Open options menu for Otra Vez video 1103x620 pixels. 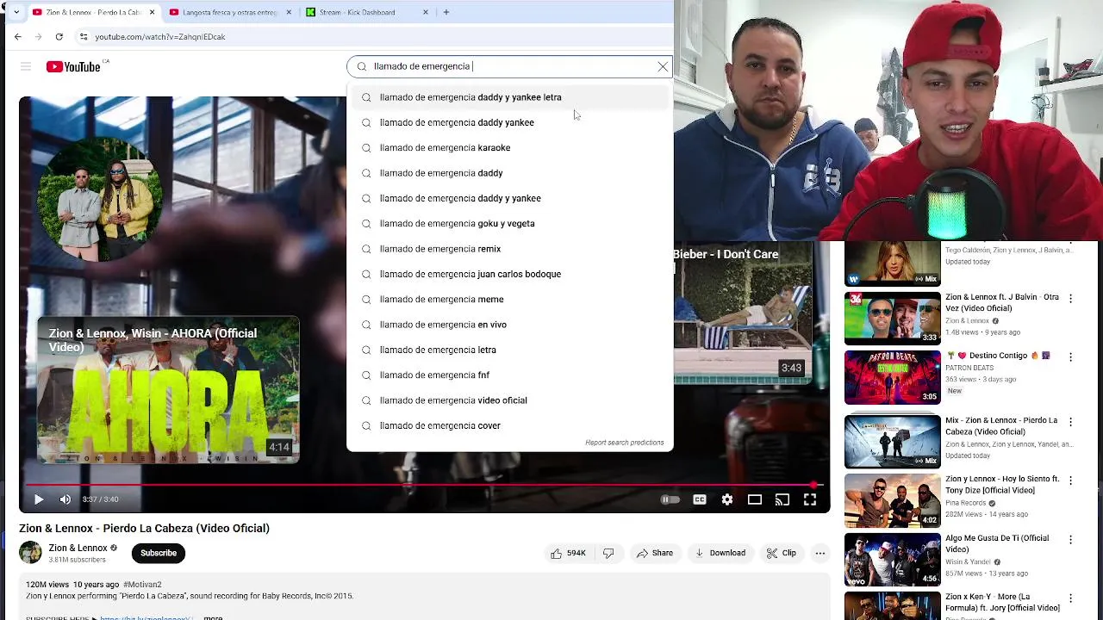click(x=1070, y=299)
